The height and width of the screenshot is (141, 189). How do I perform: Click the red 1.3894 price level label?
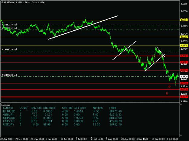click(x=184, y=70)
